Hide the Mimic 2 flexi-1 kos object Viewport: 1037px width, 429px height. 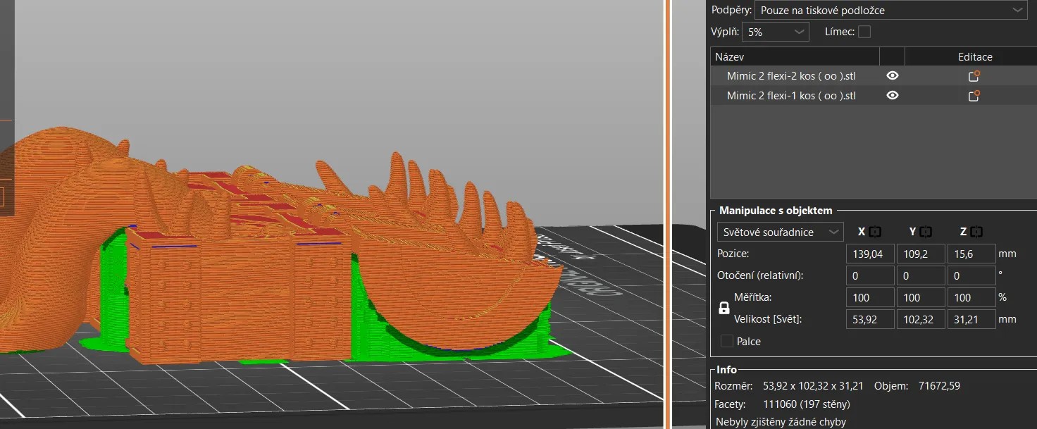pyautogui.click(x=893, y=96)
